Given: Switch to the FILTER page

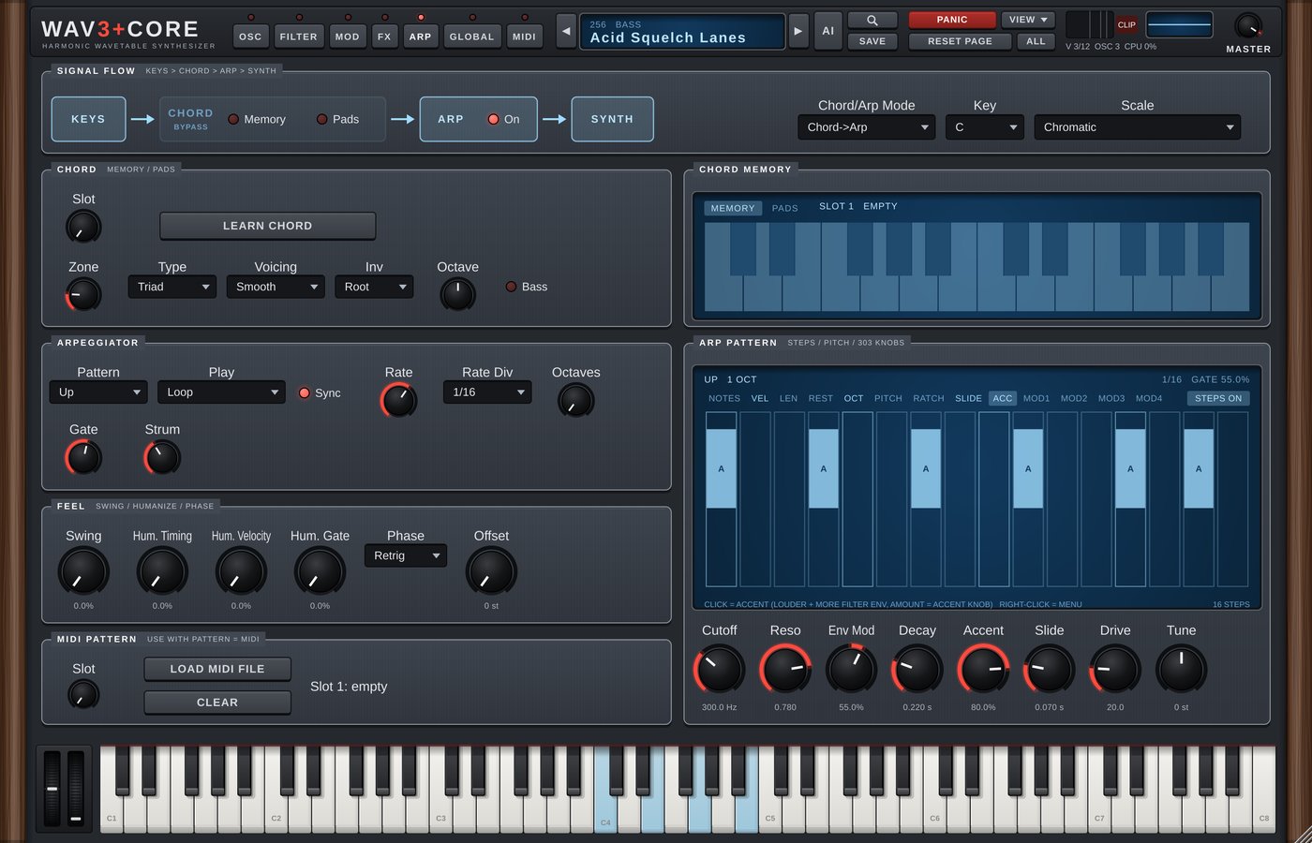Looking at the screenshot, I should tap(298, 37).
